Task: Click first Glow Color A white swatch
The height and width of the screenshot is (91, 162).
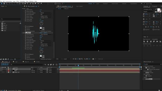Action: click(x=41, y=28)
